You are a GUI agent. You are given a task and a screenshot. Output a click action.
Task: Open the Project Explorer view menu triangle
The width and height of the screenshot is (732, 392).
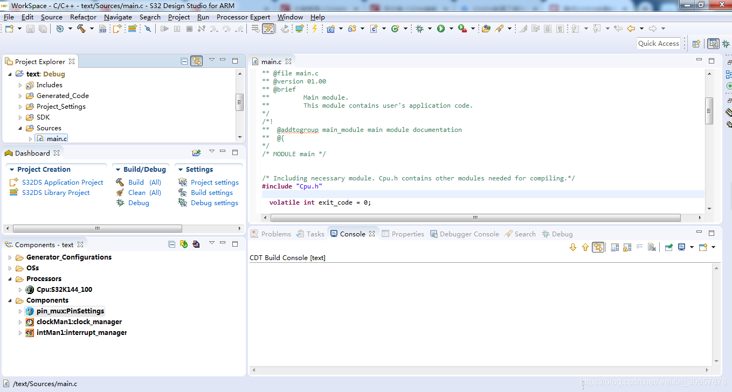click(x=212, y=60)
